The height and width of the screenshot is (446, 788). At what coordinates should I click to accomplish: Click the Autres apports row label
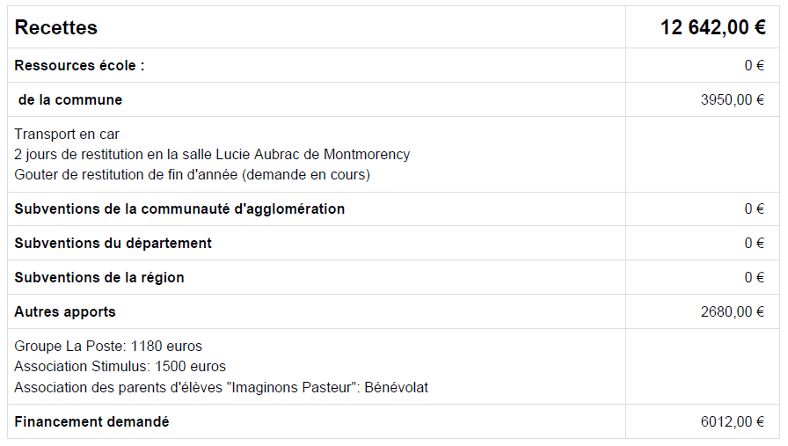(x=65, y=312)
